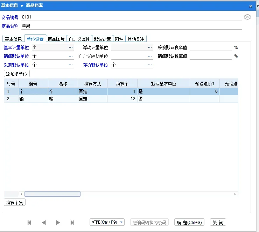Open settings gear next to product code
The width and height of the screenshot is (259, 232).
[x=247, y=17]
